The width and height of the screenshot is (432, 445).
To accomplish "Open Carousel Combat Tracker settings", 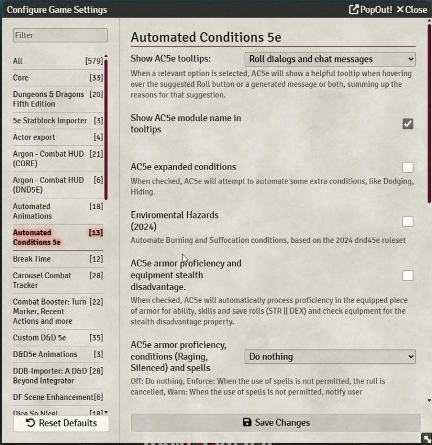I will point(58,280).
